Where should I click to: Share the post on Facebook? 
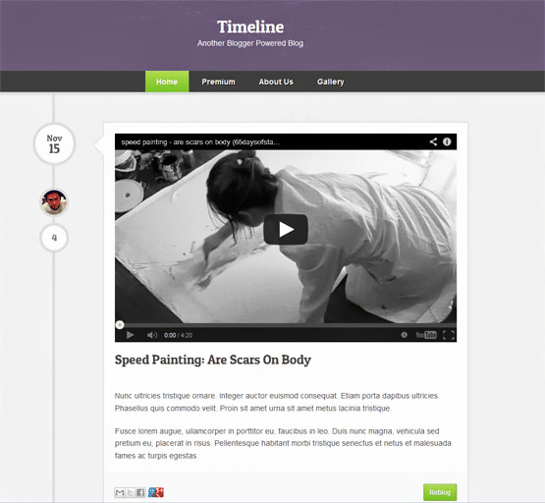tap(140, 492)
